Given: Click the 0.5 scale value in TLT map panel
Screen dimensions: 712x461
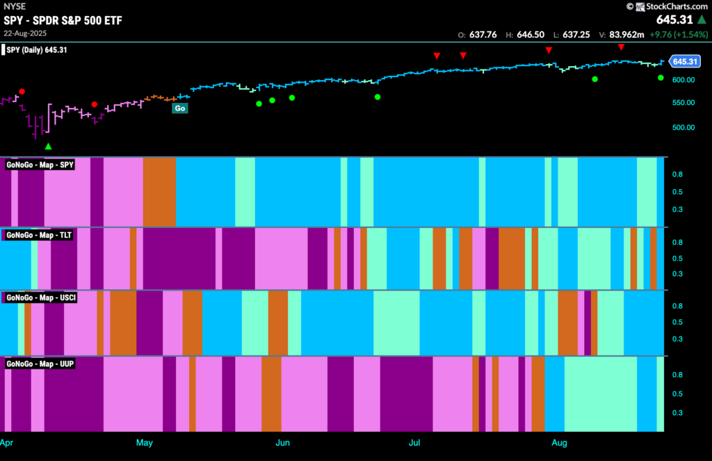Looking at the screenshot, I should (x=677, y=259).
